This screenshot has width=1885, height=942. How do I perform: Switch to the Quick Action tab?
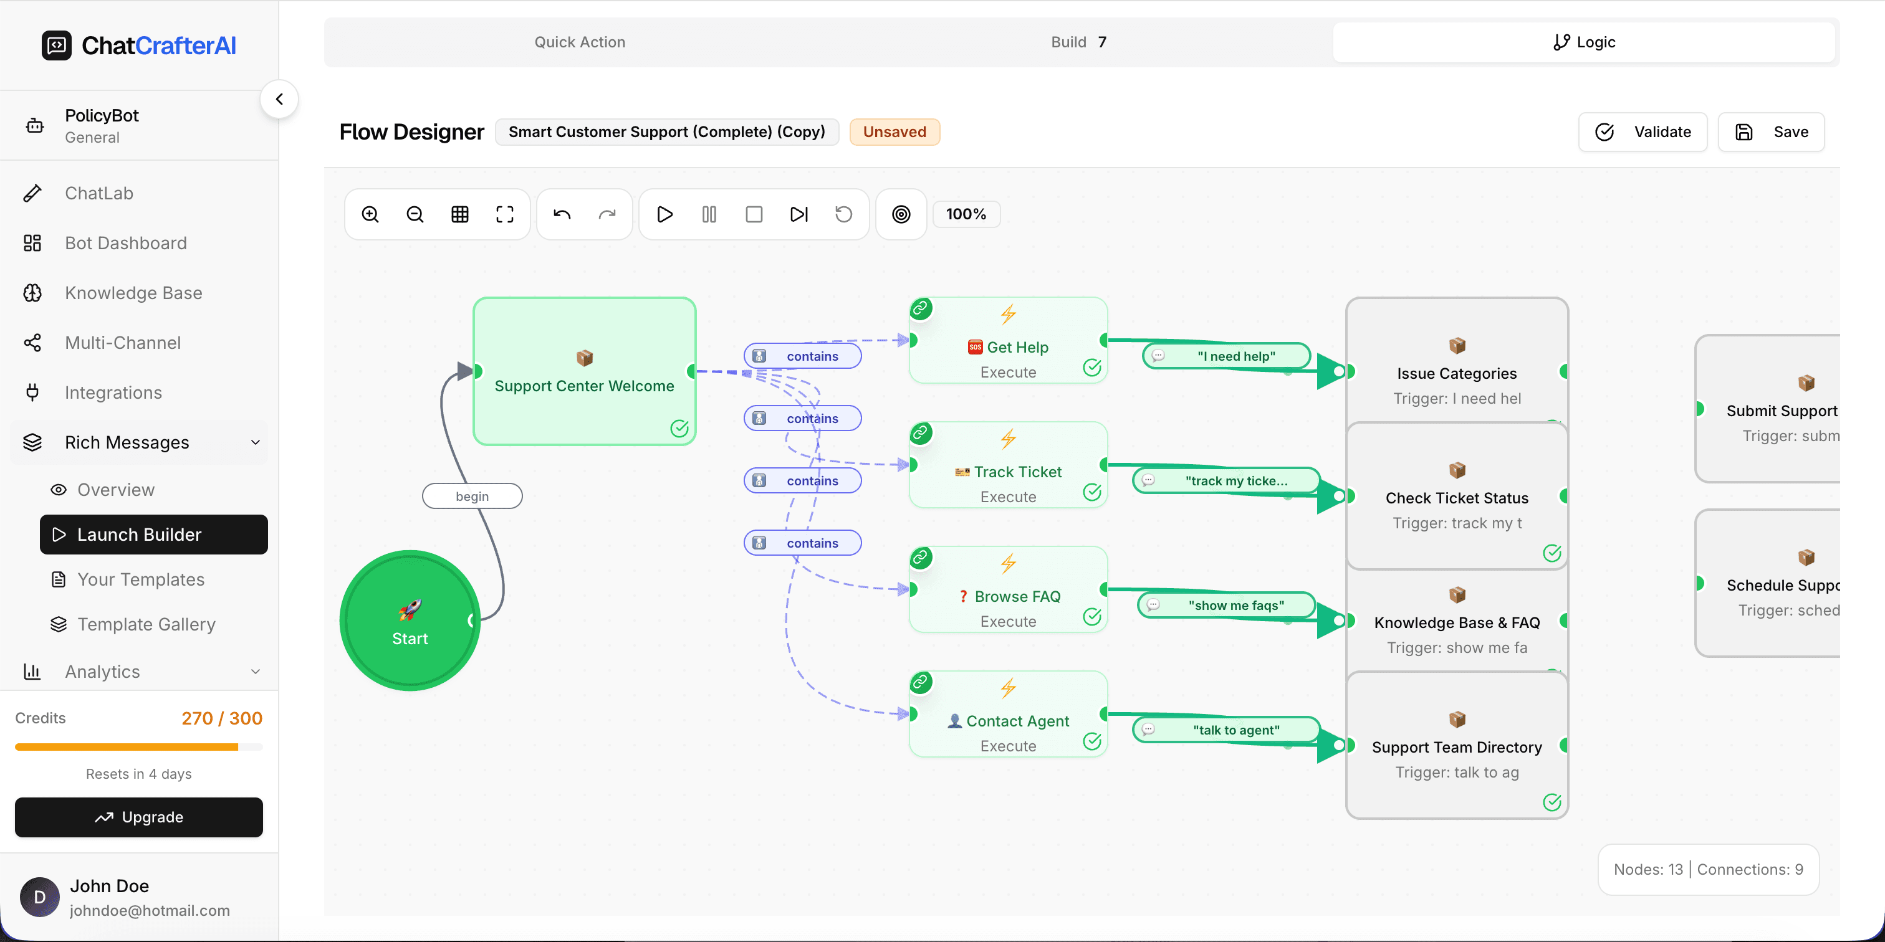[x=580, y=42]
